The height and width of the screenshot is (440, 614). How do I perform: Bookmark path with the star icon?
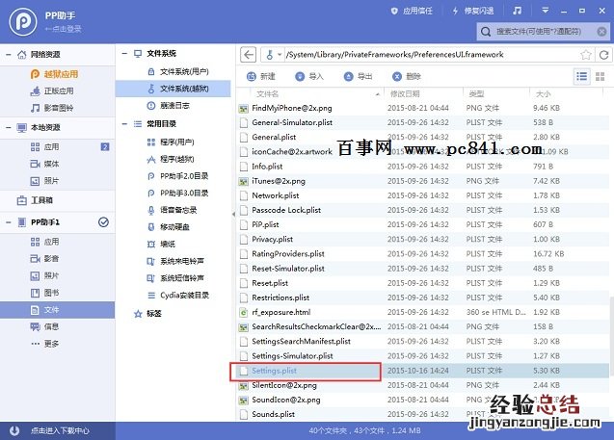click(586, 55)
